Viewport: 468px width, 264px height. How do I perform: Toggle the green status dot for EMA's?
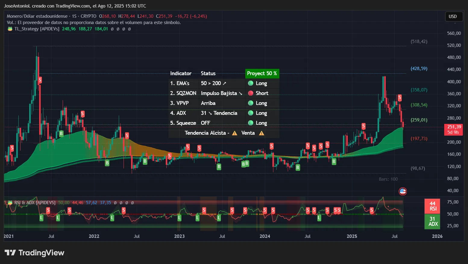250,83
